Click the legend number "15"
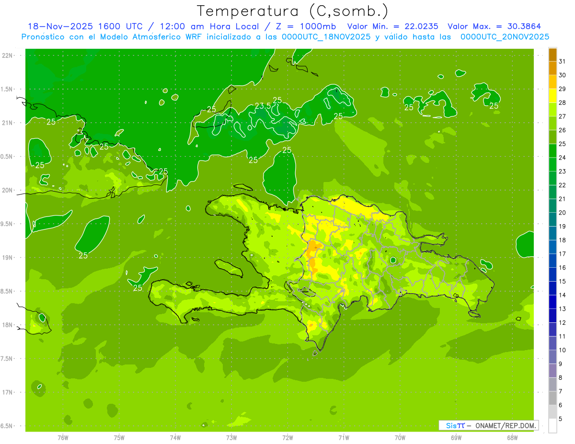This screenshot has height=444, width=575. pyautogui.click(x=563, y=282)
